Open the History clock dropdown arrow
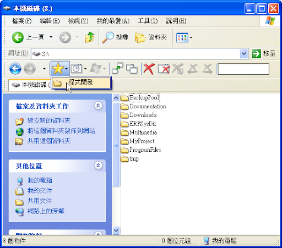Viewport: 282px width, 248px height. pyautogui.click(x=85, y=69)
